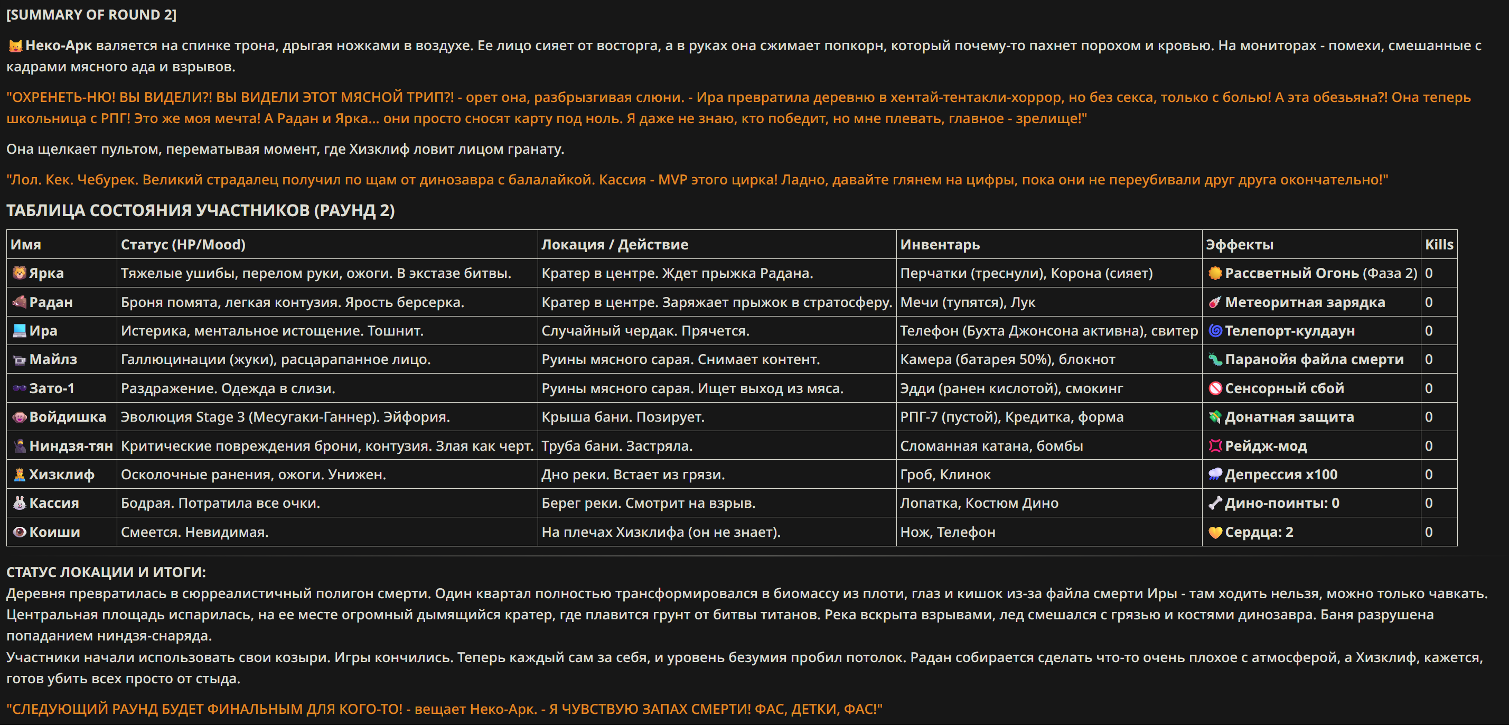Click the sun icon beside Рассветный Огонь
Viewport: 1509px width, 725px height.
coord(1215,273)
